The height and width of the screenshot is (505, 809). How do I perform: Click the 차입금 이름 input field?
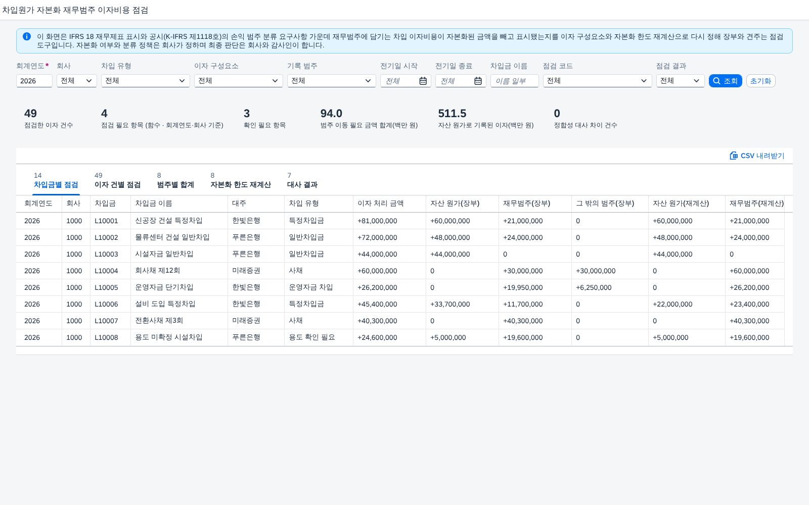click(x=515, y=81)
